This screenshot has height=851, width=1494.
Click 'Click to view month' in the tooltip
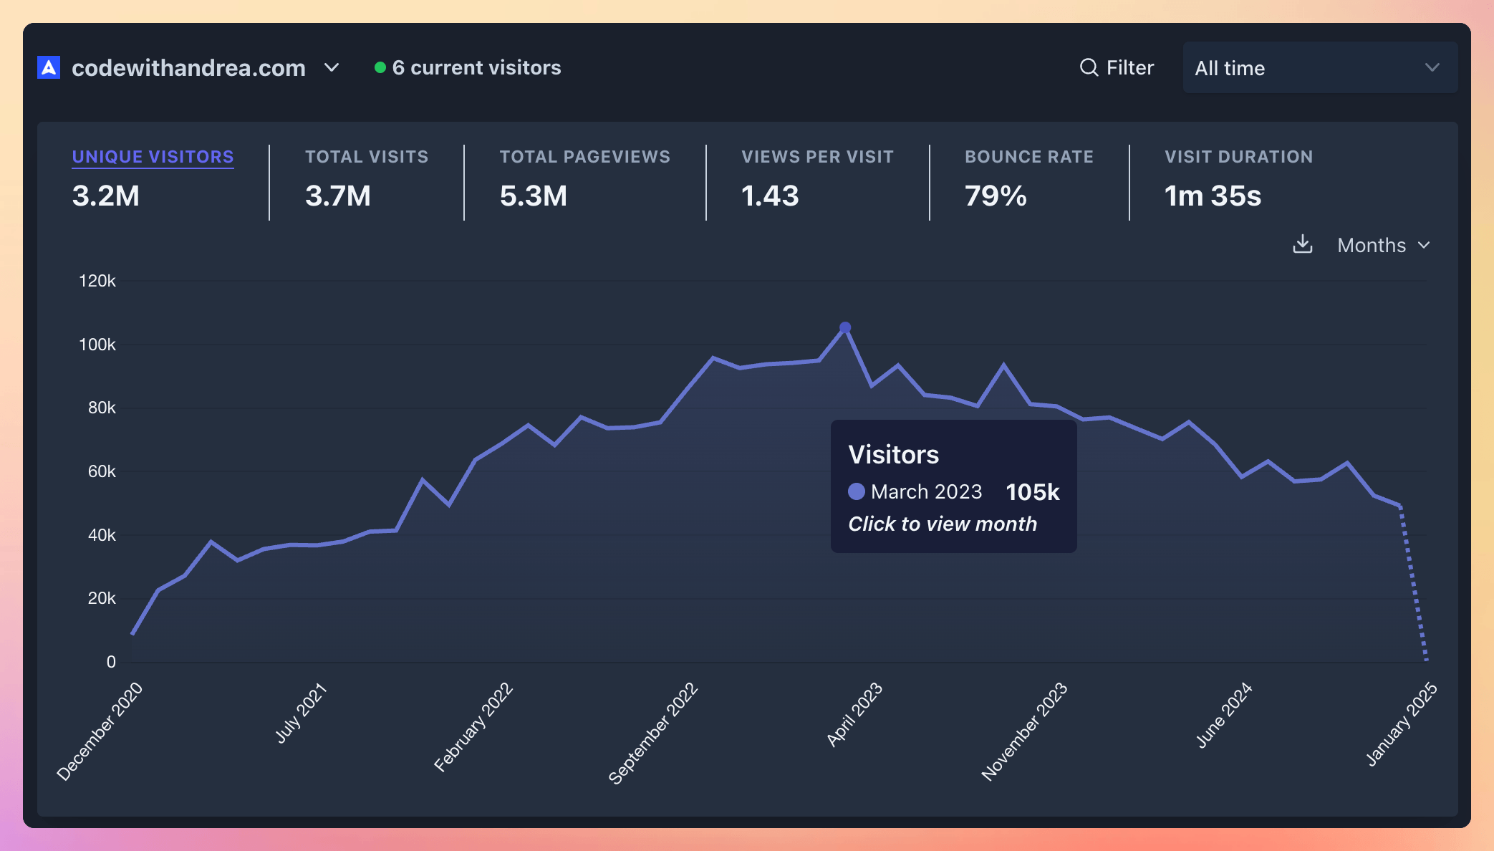(x=943, y=524)
